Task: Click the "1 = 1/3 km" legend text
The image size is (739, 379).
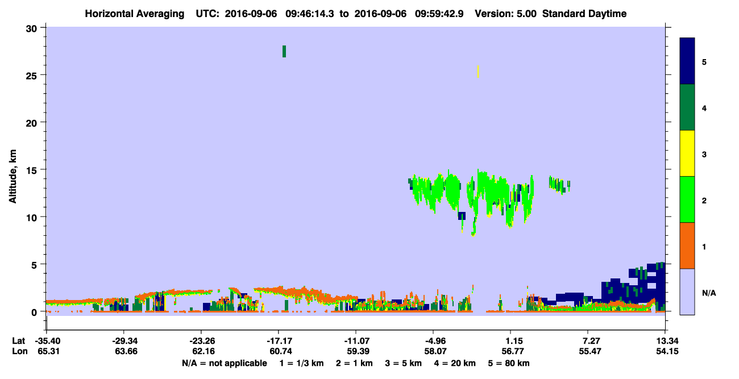Action: (x=301, y=363)
